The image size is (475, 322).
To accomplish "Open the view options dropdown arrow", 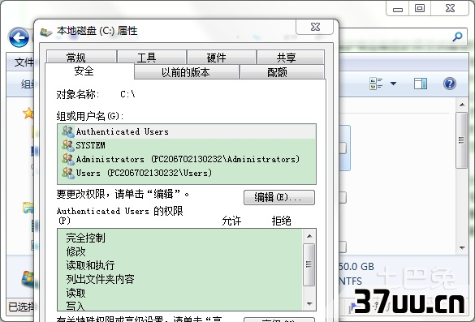I will tap(393, 84).
